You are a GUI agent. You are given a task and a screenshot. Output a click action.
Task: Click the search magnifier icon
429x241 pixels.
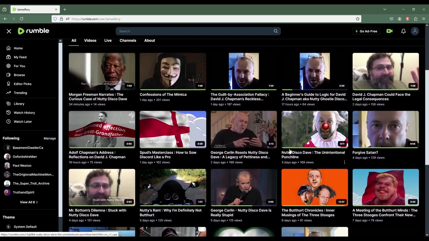point(275,31)
